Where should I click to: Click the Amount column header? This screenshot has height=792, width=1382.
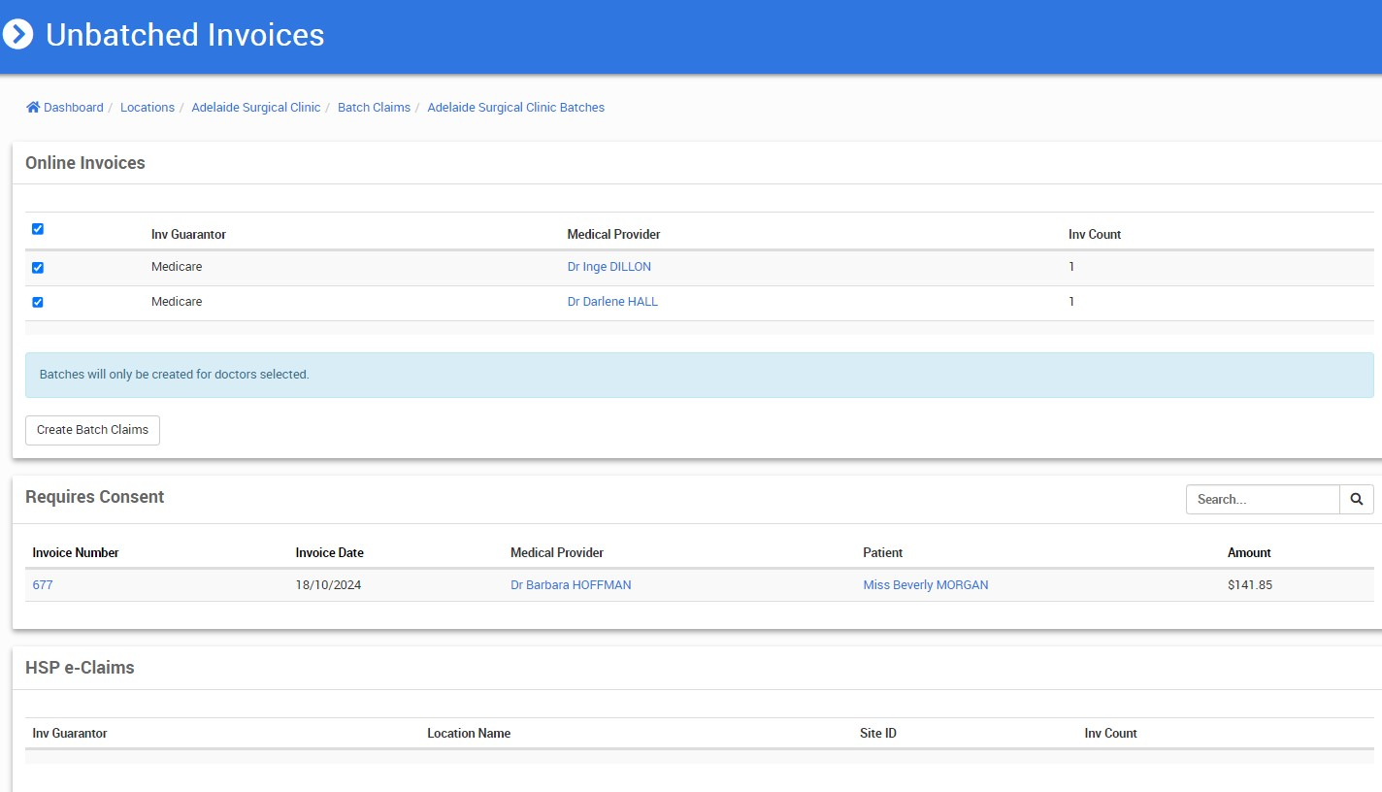click(1249, 553)
